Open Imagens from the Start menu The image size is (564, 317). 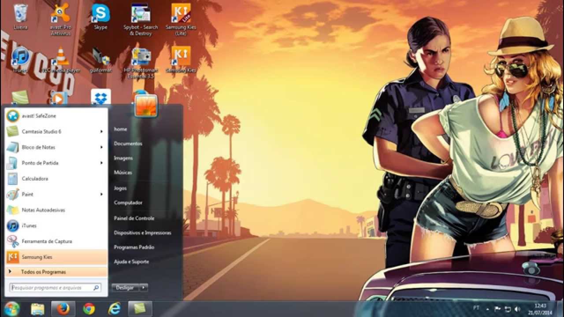pos(123,158)
